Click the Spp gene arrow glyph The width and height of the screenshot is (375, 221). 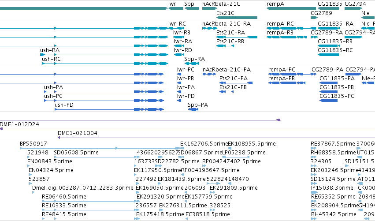coord(192,8)
